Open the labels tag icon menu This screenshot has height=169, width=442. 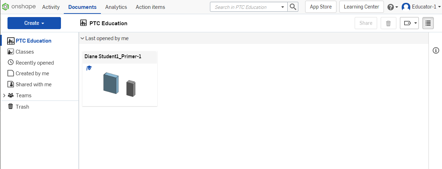point(409,23)
